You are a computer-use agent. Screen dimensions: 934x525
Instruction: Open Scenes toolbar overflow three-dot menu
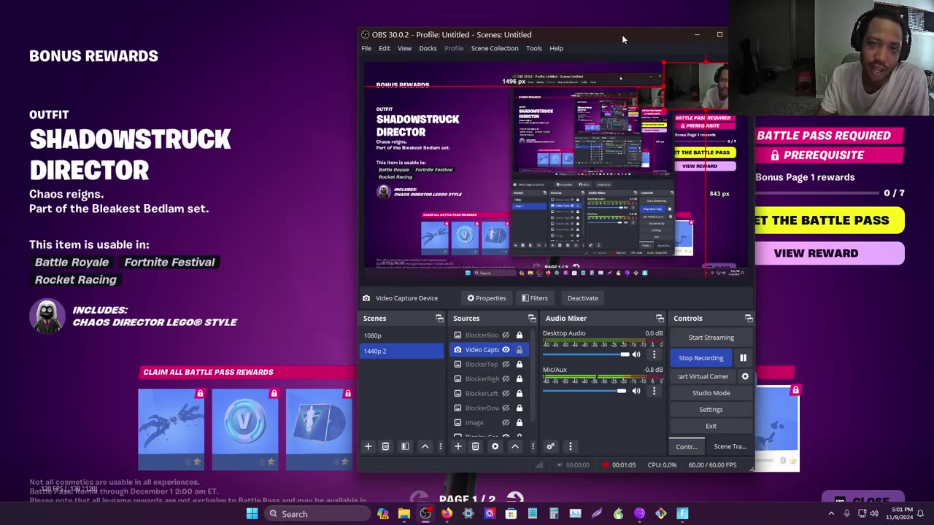440,446
